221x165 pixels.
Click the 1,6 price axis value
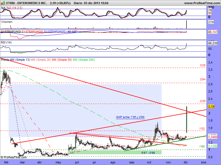tap(210, 128)
